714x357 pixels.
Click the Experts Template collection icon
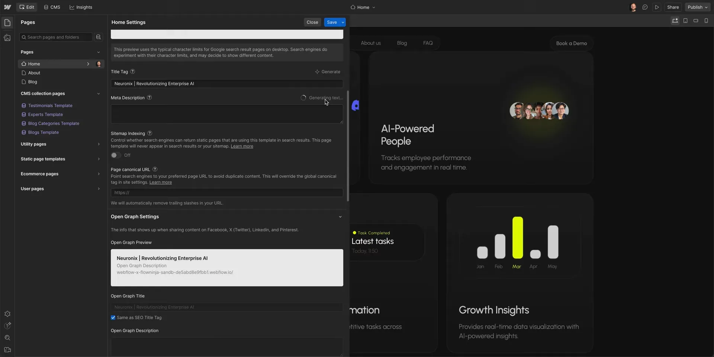(x=24, y=115)
